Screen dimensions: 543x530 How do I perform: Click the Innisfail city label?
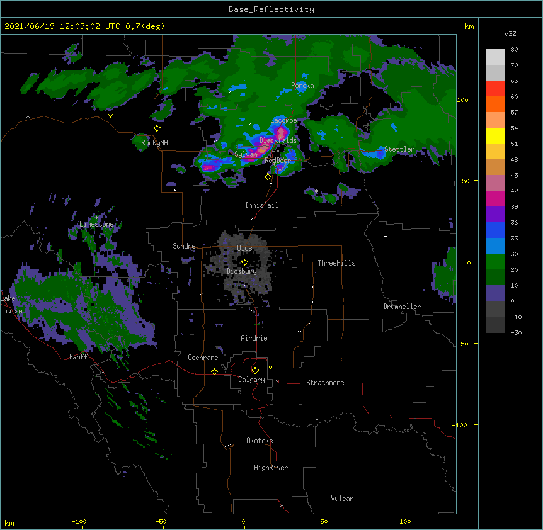click(x=261, y=205)
